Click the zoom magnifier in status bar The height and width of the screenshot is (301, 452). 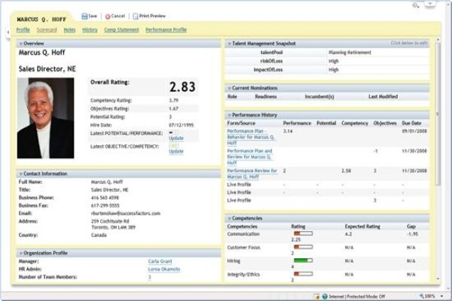(x=422, y=296)
